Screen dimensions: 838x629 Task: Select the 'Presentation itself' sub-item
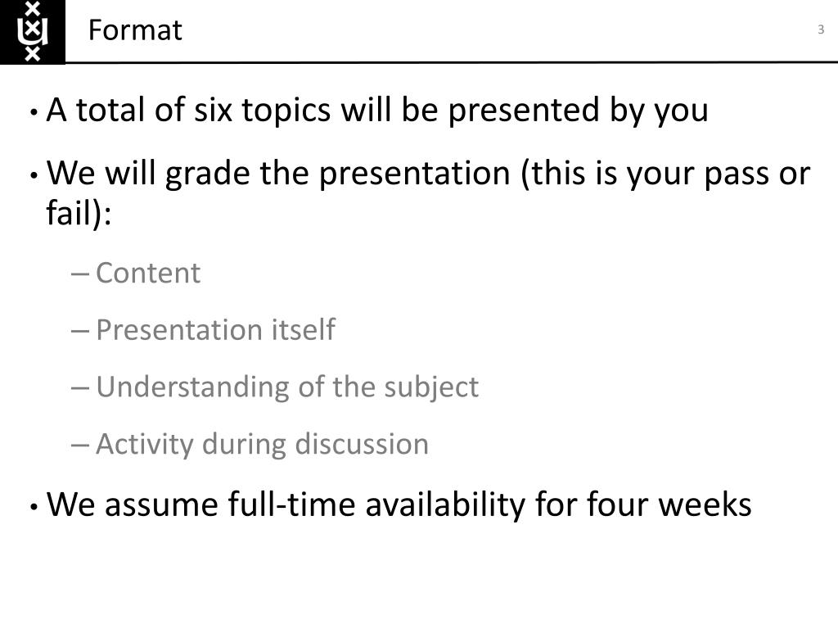216,330
